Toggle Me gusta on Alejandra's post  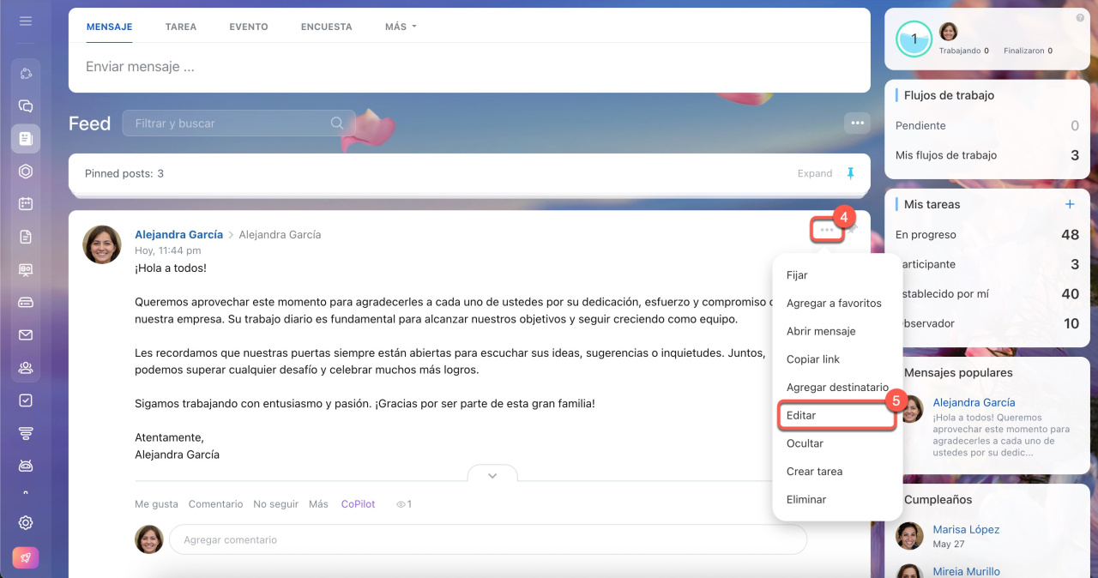click(x=156, y=504)
